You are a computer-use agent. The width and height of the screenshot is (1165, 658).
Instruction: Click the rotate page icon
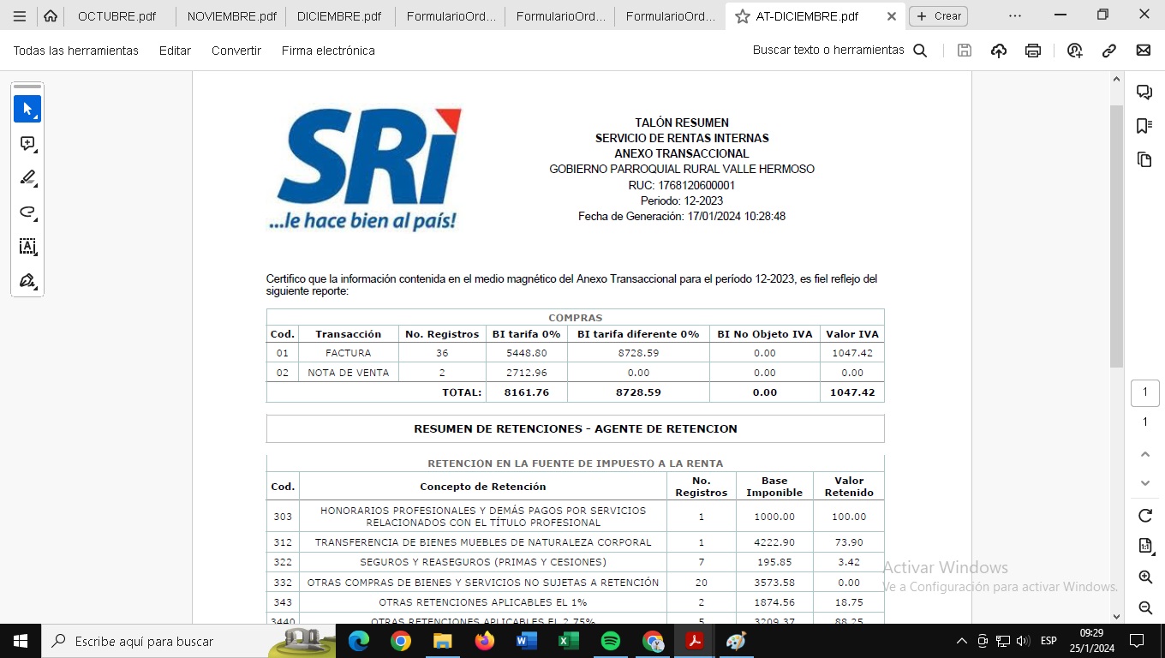(1144, 516)
